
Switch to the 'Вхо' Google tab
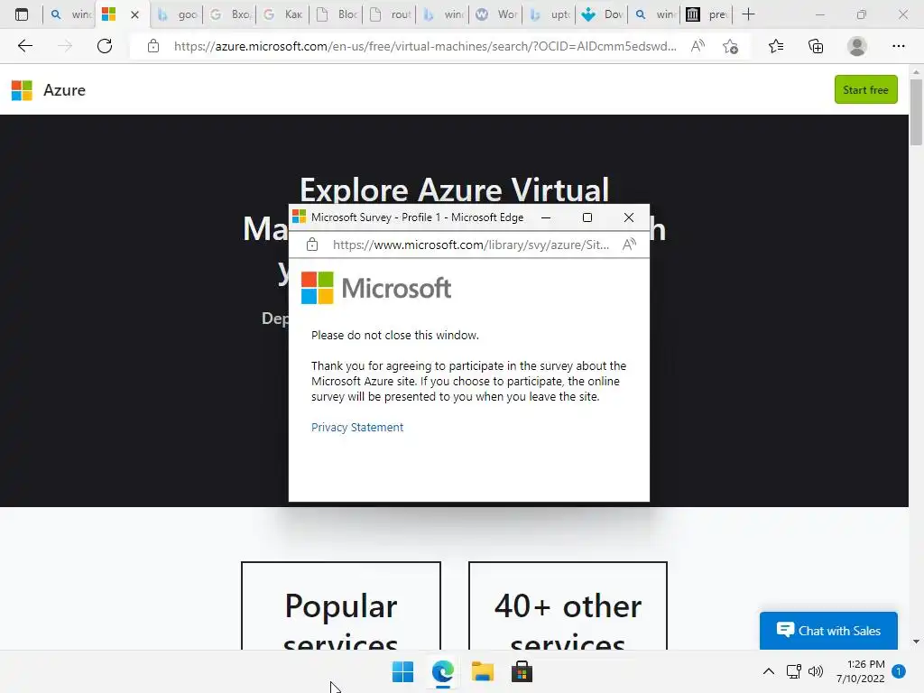(230, 14)
